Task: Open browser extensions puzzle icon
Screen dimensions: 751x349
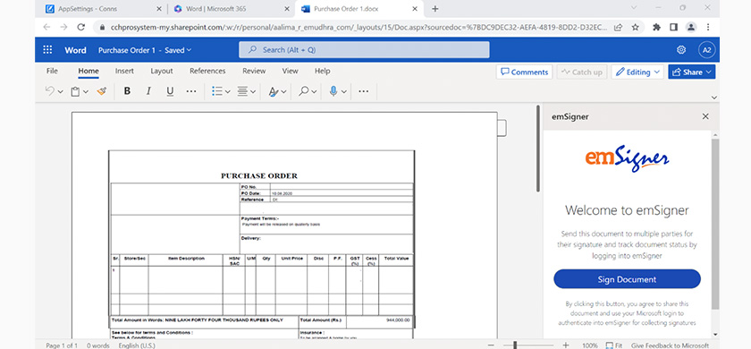Action: coord(656,27)
